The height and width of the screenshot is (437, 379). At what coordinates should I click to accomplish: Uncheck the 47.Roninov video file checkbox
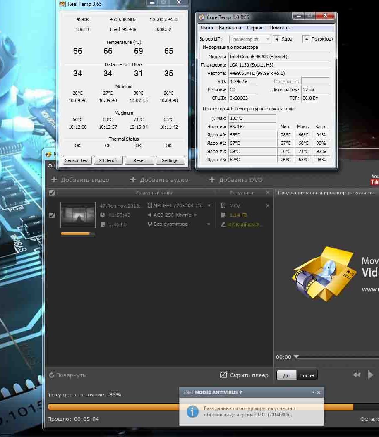pos(52,215)
